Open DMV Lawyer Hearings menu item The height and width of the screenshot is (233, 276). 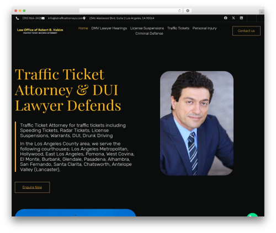(x=109, y=28)
